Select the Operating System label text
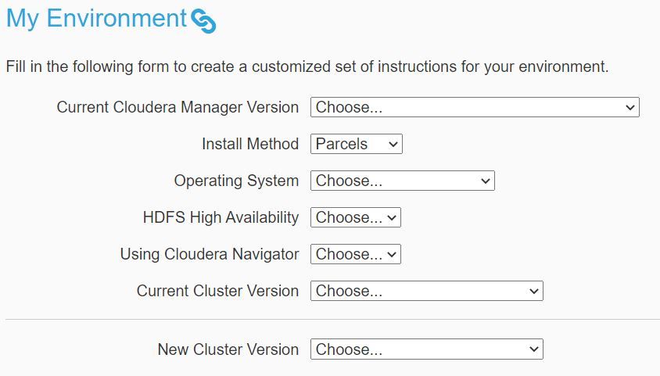This screenshot has height=376, width=660. pyautogui.click(x=236, y=181)
